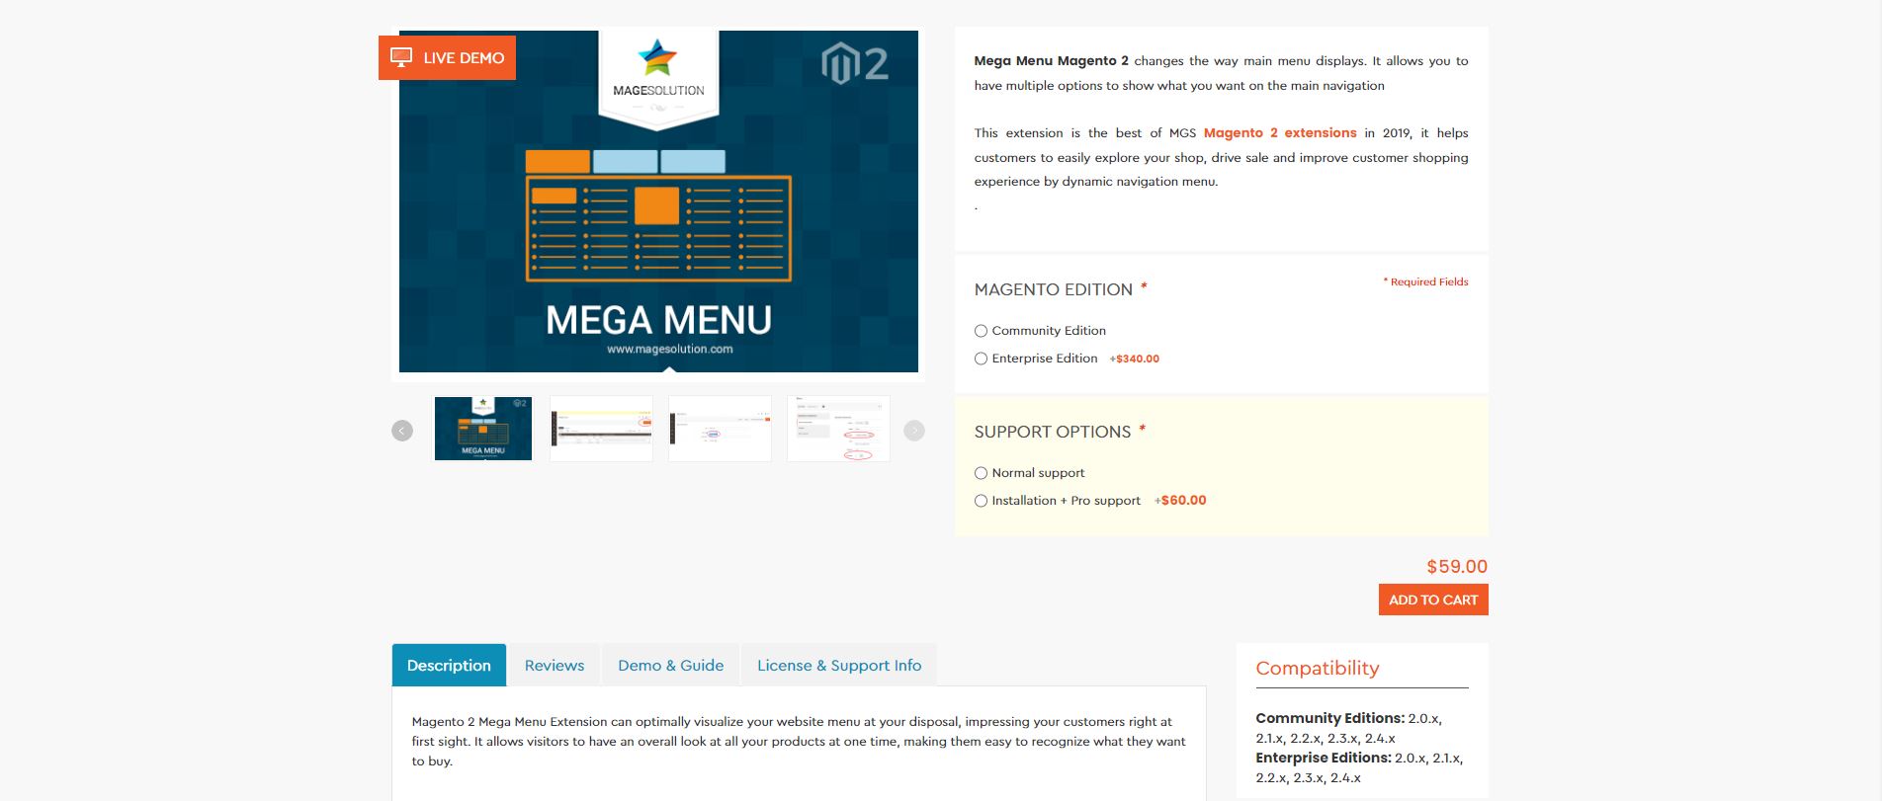The height and width of the screenshot is (801, 1882).
Task: Click next arrow in thumbnail carousel
Action: pyautogui.click(x=914, y=431)
